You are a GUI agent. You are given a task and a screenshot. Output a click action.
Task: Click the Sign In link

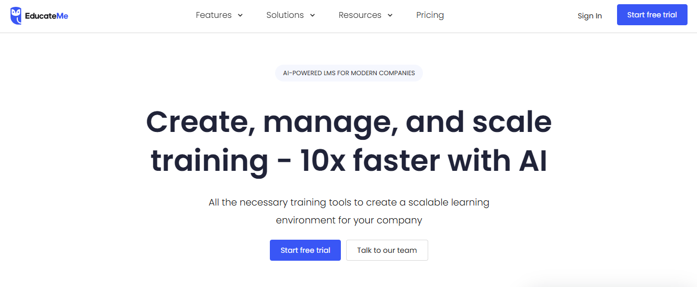[x=589, y=16]
